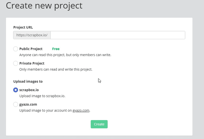Choose the gyazo.com upload radio button
The image size is (204, 139).
(x=16, y=104)
